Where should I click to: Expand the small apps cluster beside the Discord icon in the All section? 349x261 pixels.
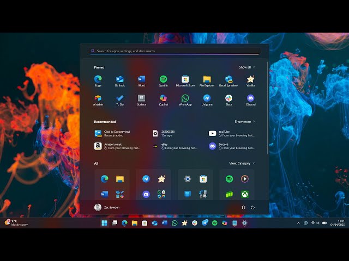161,194
